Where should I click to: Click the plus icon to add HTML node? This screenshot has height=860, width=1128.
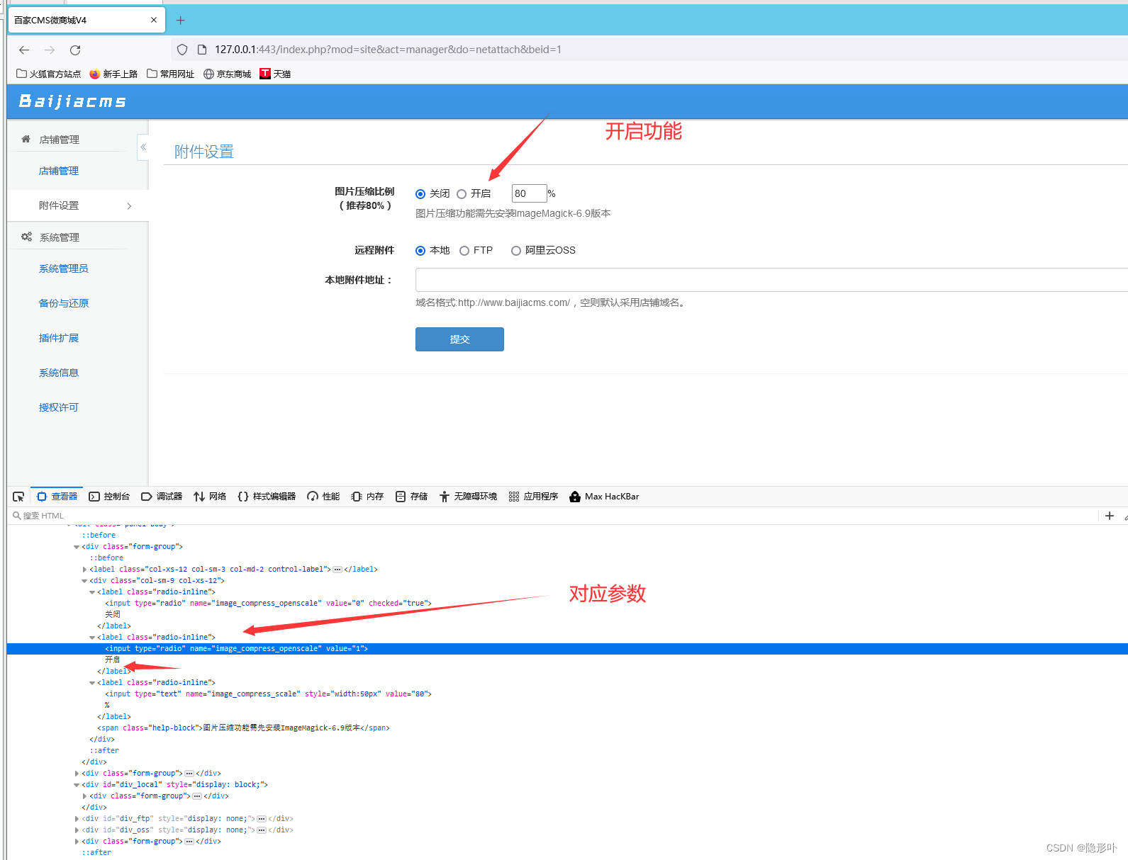[1110, 516]
